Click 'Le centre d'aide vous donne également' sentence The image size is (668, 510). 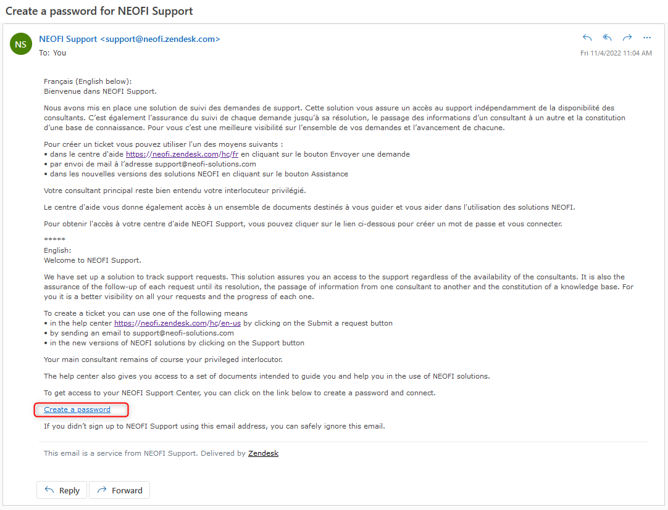pyautogui.click(x=310, y=207)
